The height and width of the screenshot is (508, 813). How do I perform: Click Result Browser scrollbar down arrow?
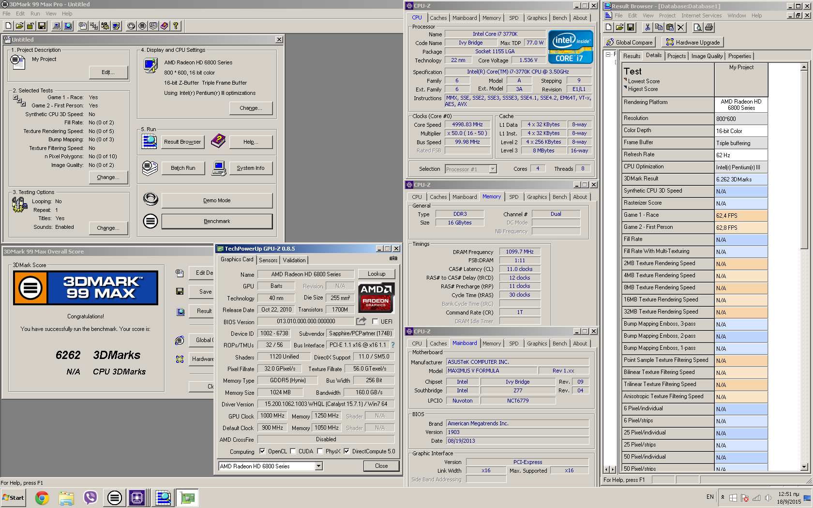[804, 467]
